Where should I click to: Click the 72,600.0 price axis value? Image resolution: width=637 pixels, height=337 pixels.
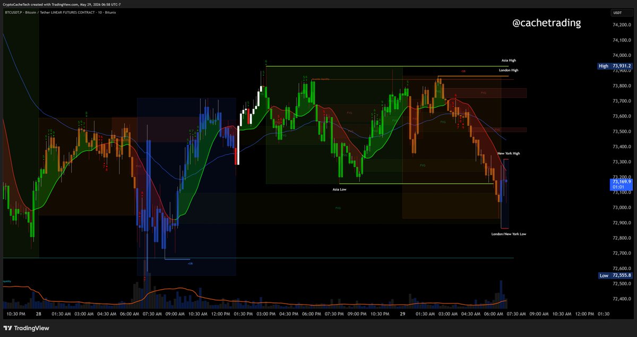(622, 268)
